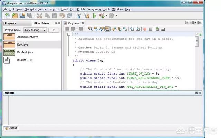The width and height of the screenshot is (221, 138).
Task: Click Shift Line Left icon
Action: tap(132, 29)
